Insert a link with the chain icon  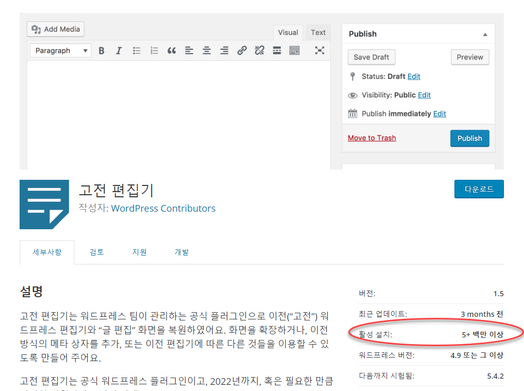coord(242,50)
